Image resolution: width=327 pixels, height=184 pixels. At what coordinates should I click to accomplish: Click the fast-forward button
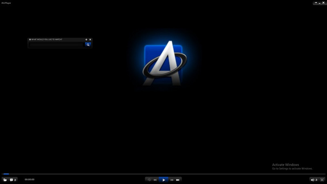[x=172, y=180]
